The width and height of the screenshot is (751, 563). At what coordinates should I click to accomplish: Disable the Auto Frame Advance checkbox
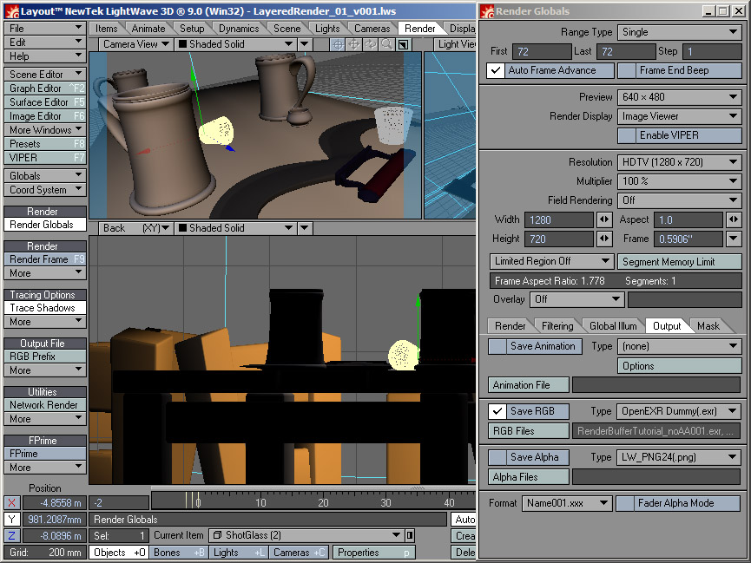point(497,71)
